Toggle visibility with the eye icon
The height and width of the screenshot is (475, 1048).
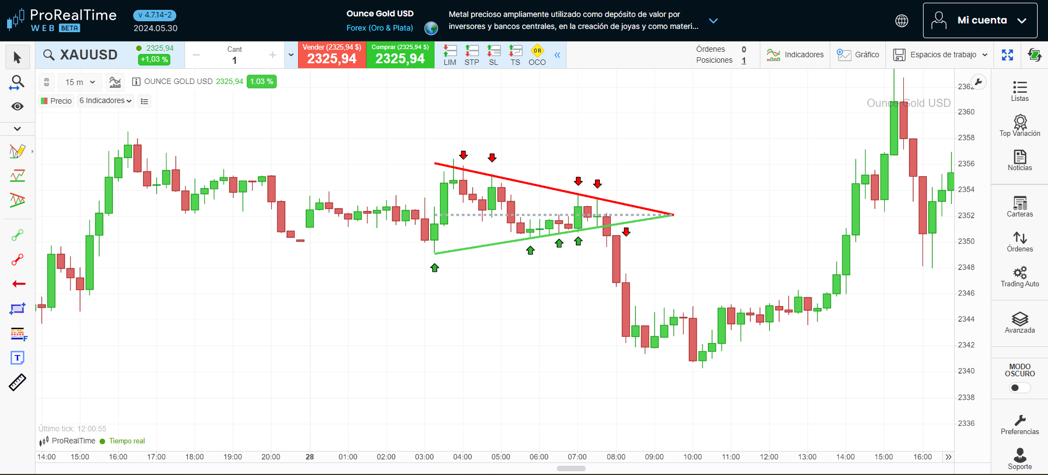(17, 106)
